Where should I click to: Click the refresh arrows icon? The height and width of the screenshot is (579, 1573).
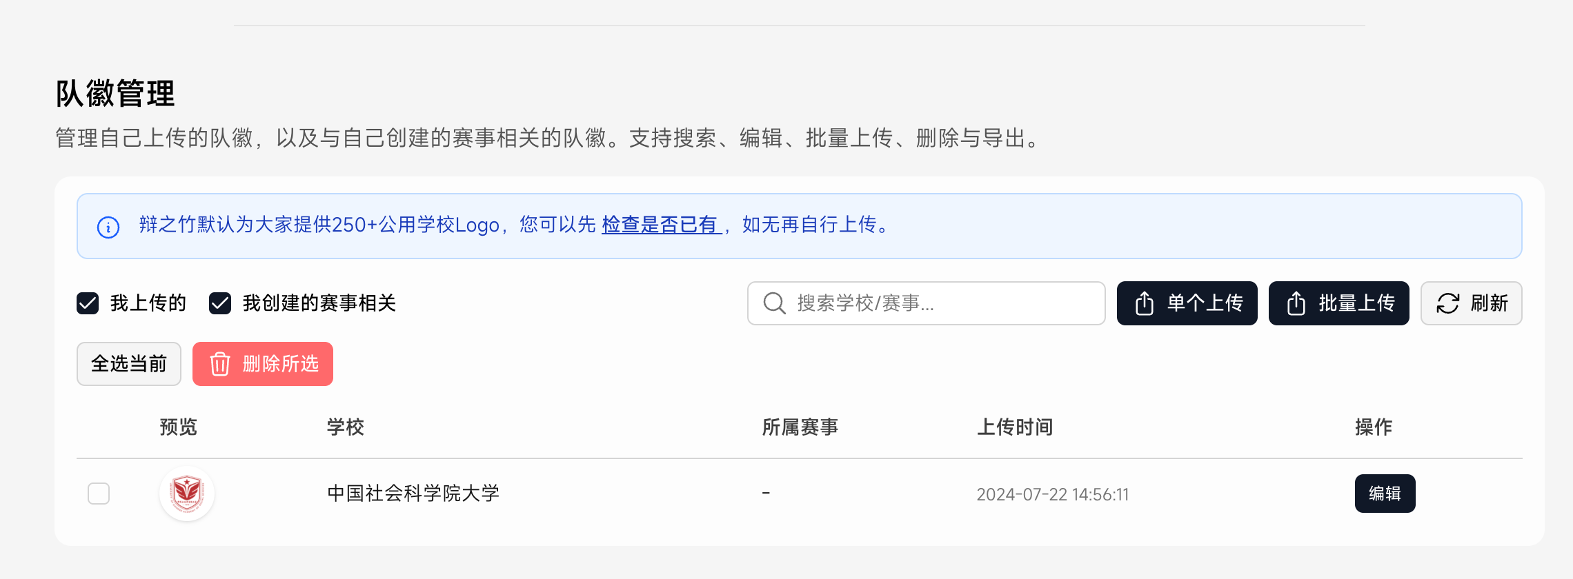[1447, 303]
